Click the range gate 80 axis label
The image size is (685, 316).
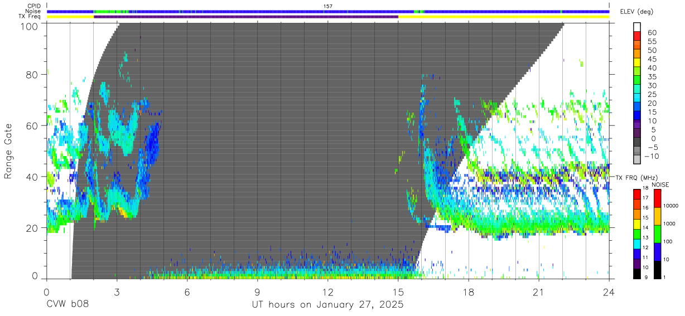[x=32, y=74]
